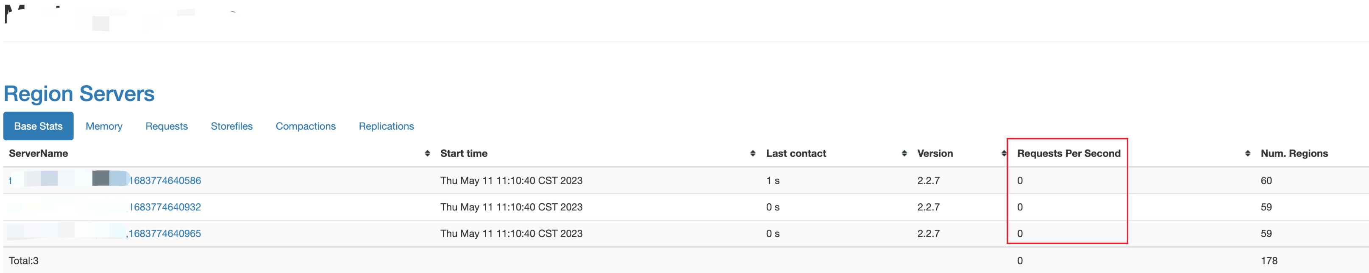Click the 178 total regions value

1269,260
